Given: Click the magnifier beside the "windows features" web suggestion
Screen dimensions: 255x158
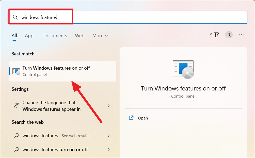Looking at the screenshot, I should (x=16, y=136).
